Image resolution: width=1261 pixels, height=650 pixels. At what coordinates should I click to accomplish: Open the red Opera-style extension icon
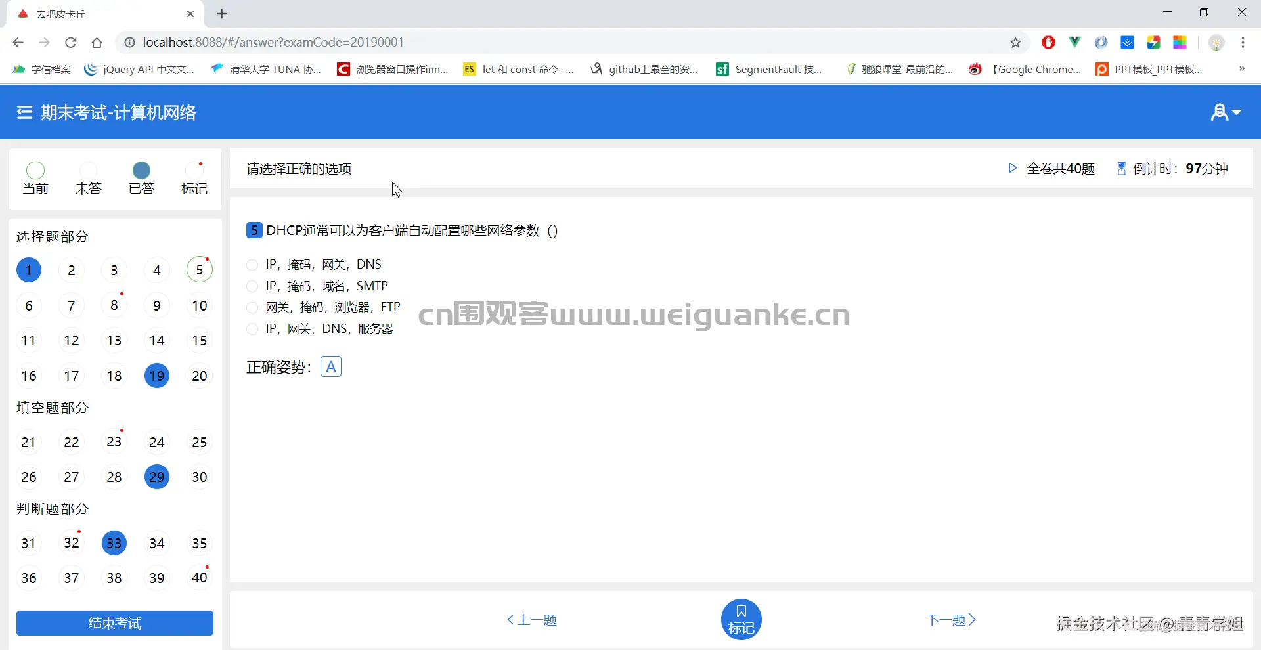click(x=1048, y=43)
